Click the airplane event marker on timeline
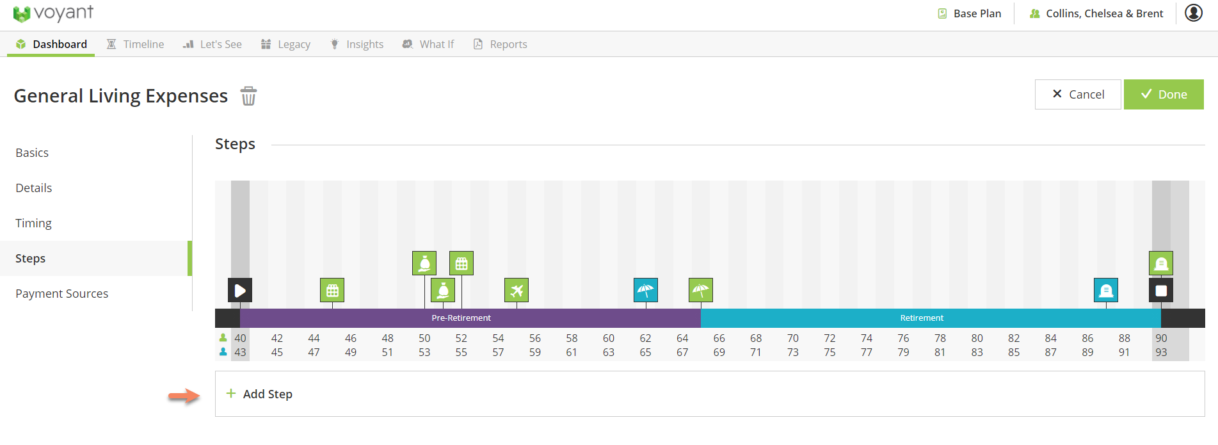 point(516,290)
